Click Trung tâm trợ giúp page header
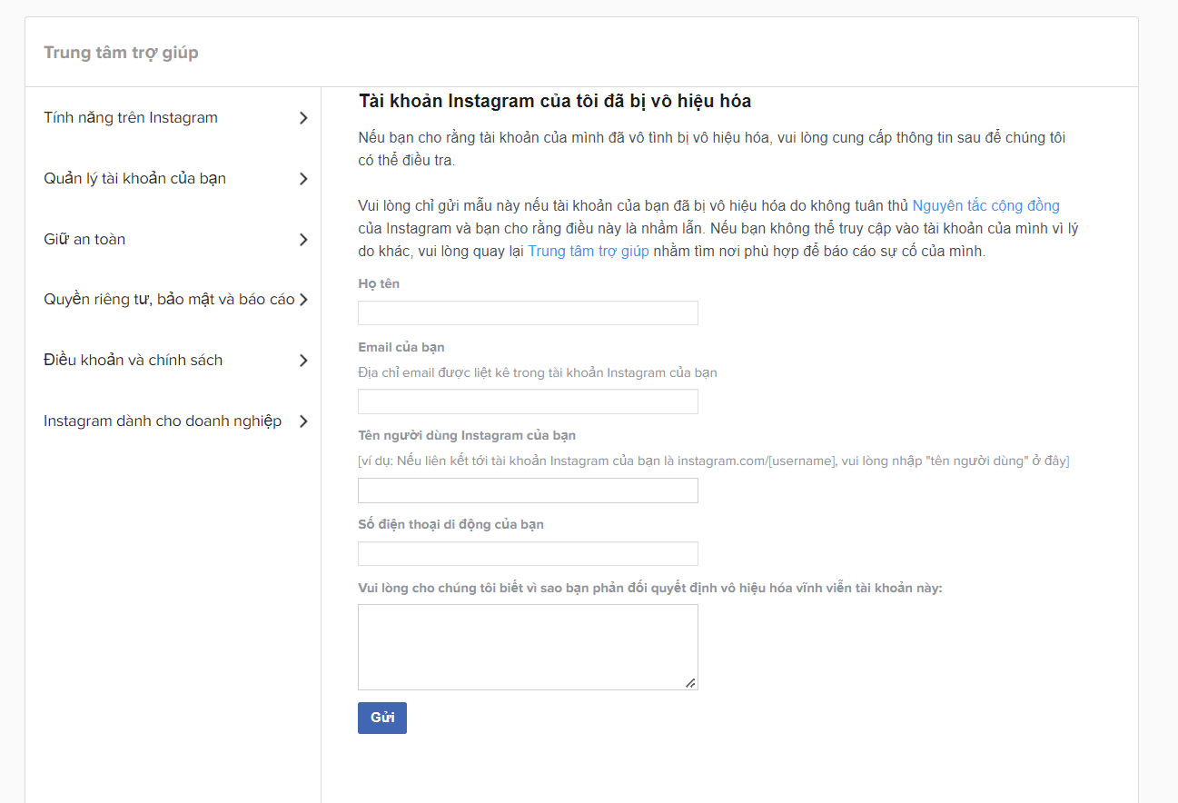Image resolution: width=1178 pixels, height=803 pixels. [121, 53]
